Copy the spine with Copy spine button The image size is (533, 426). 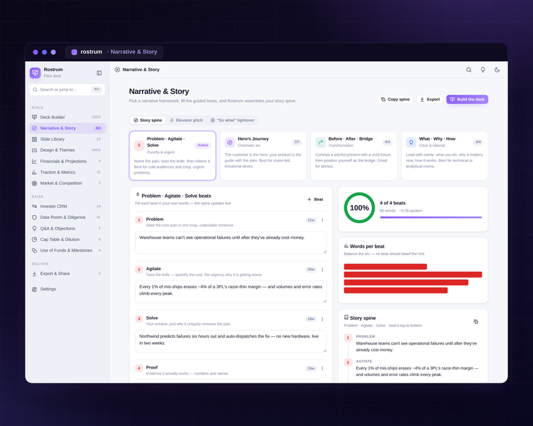pyautogui.click(x=395, y=99)
